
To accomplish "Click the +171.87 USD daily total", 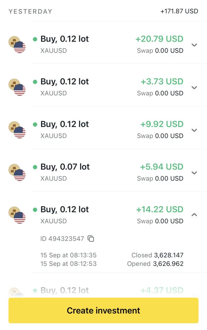I will point(179,11).
